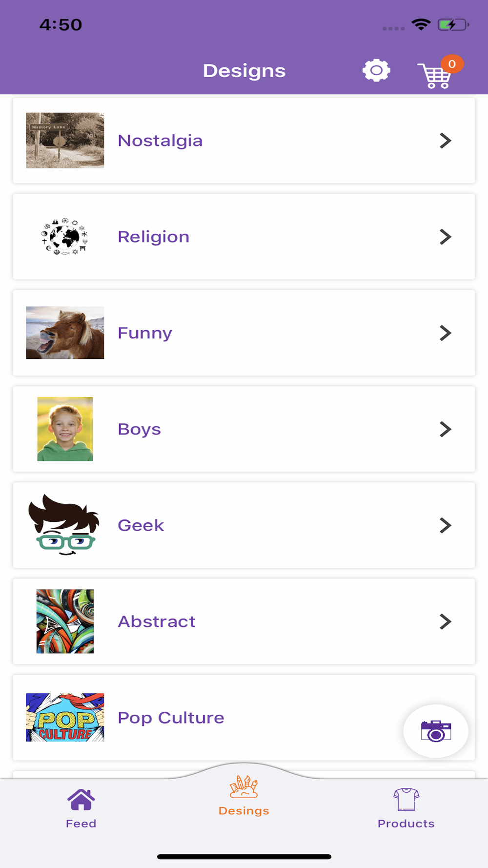Tap the Abstract graffiti thumbnail
This screenshot has width=488, height=868.
[x=65, y=621]
